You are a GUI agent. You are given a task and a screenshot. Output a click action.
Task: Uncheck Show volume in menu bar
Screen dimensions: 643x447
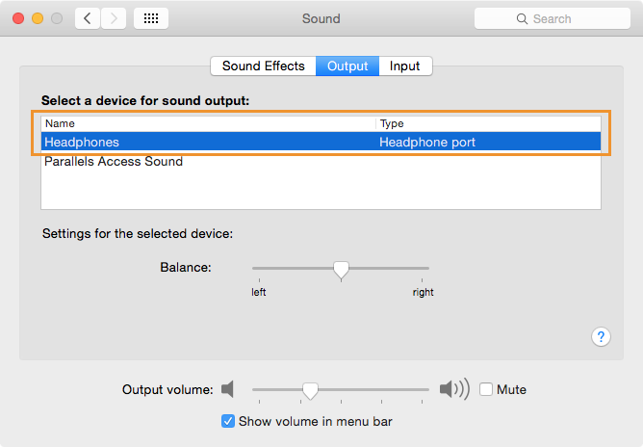(x=228, y=421)
